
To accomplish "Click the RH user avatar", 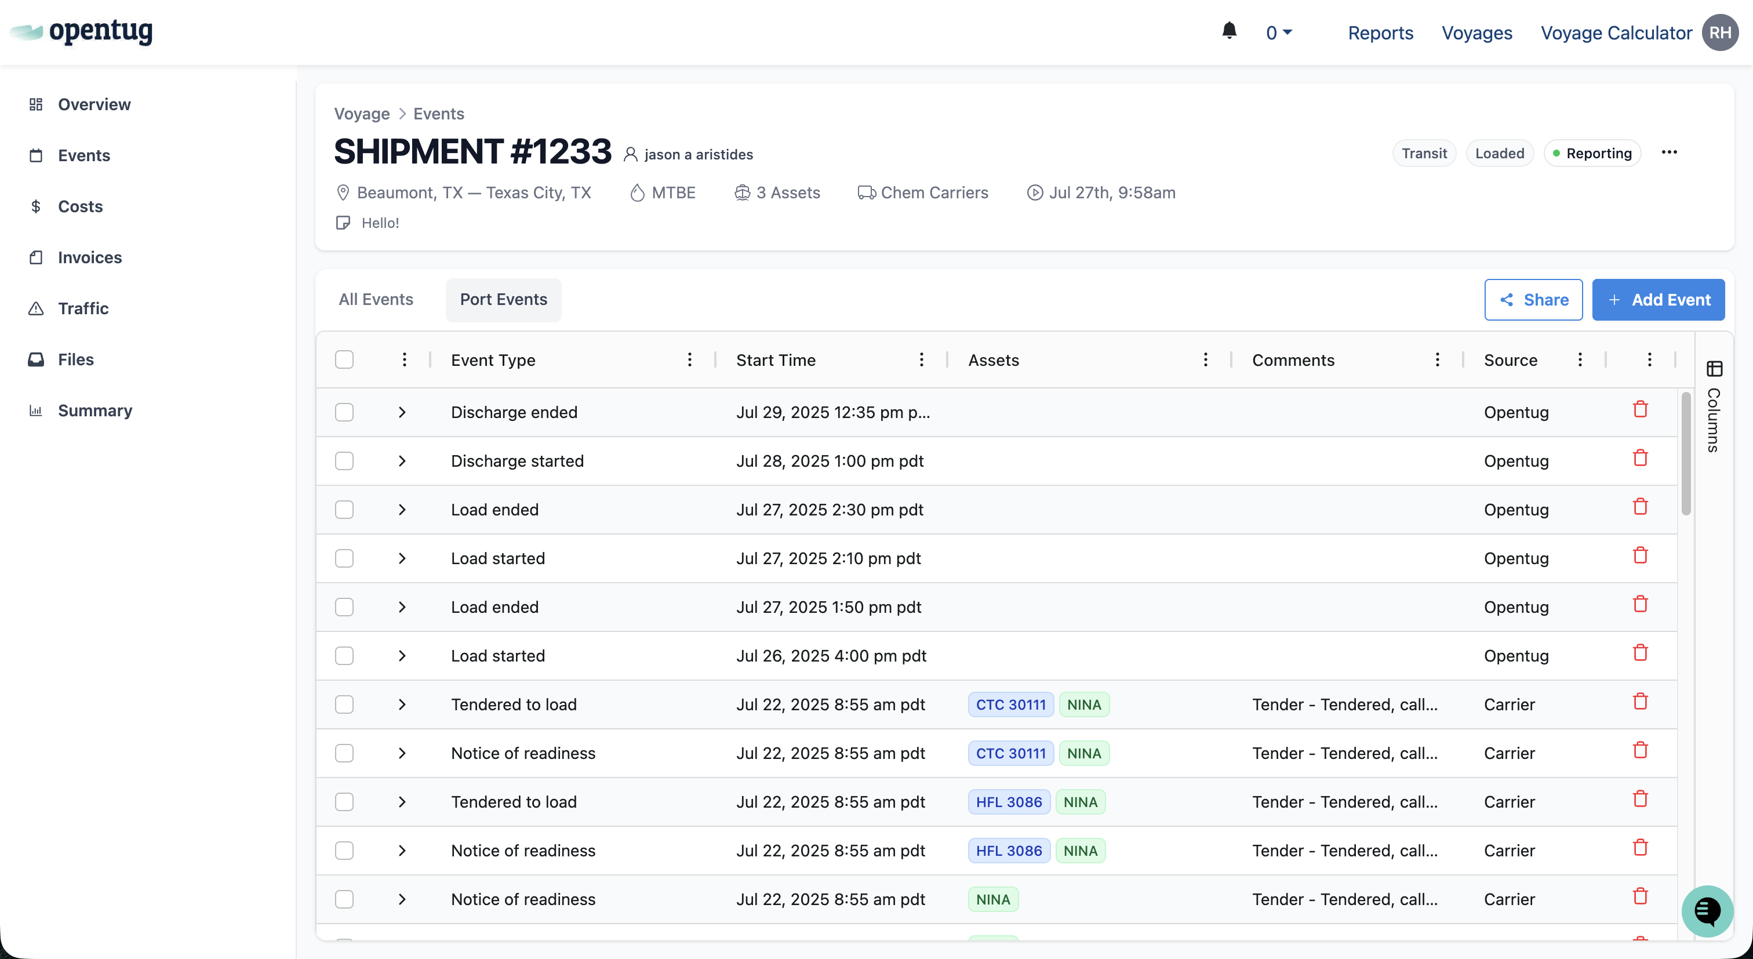I will [x=1719, y=32].
